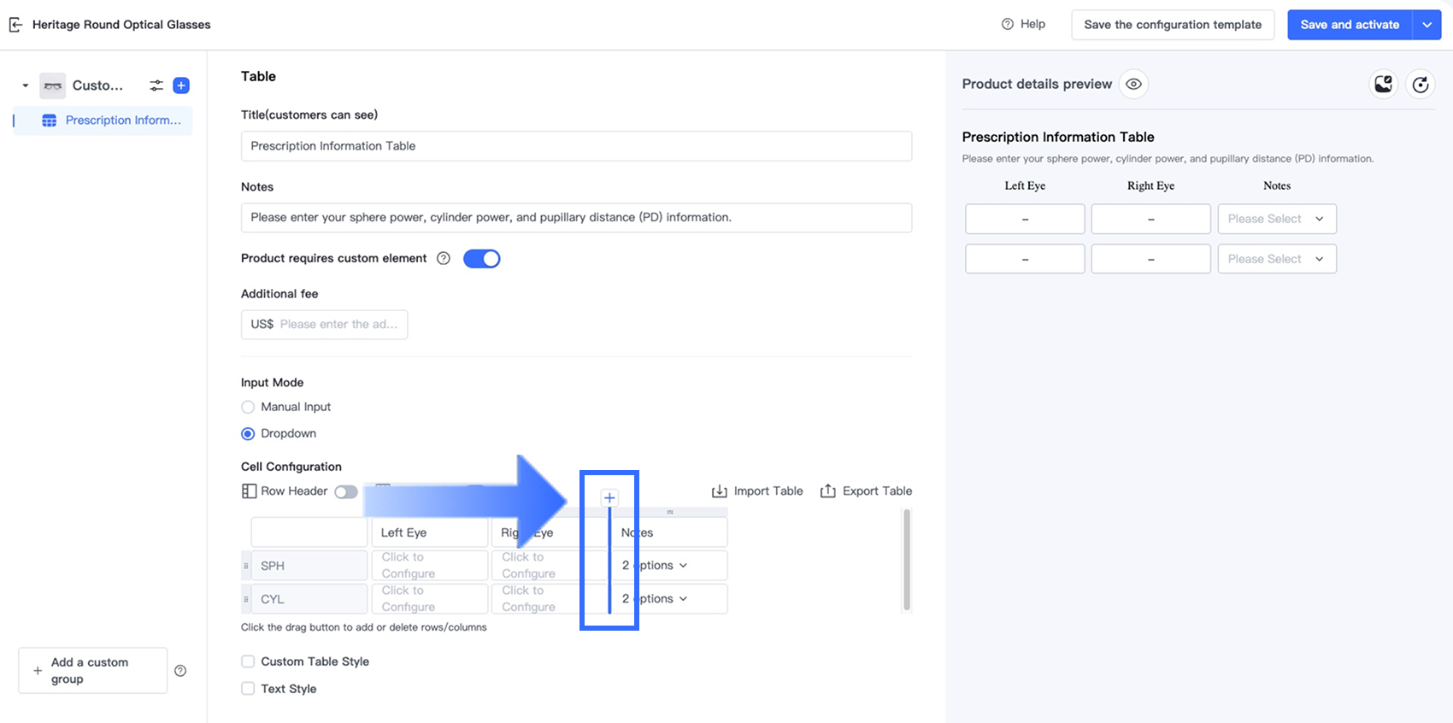This screenshot has width=1453, height=723.
Task: Click the SPH row drag handle
Action: point(246,566)
